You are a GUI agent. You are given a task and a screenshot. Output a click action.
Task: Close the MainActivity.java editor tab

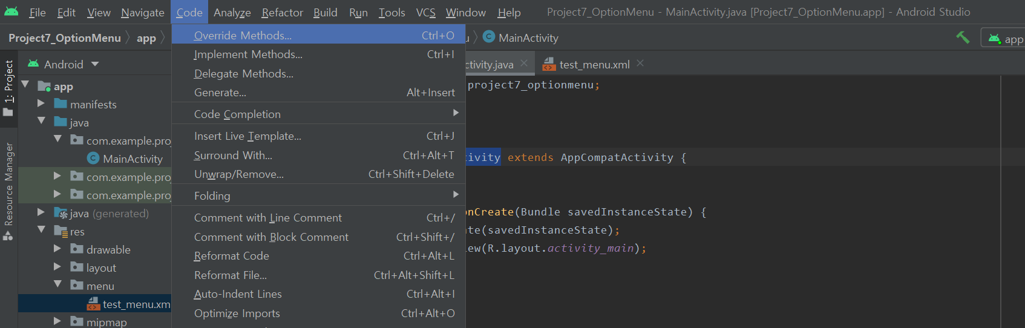click(524, 63)
